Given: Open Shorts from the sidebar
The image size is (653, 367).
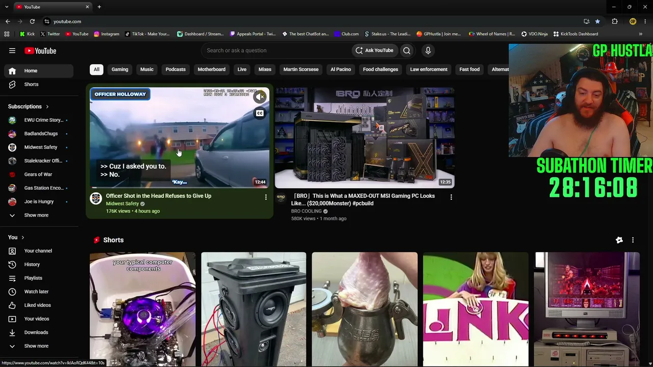Looking at the screenshot, I should [39, 84].
